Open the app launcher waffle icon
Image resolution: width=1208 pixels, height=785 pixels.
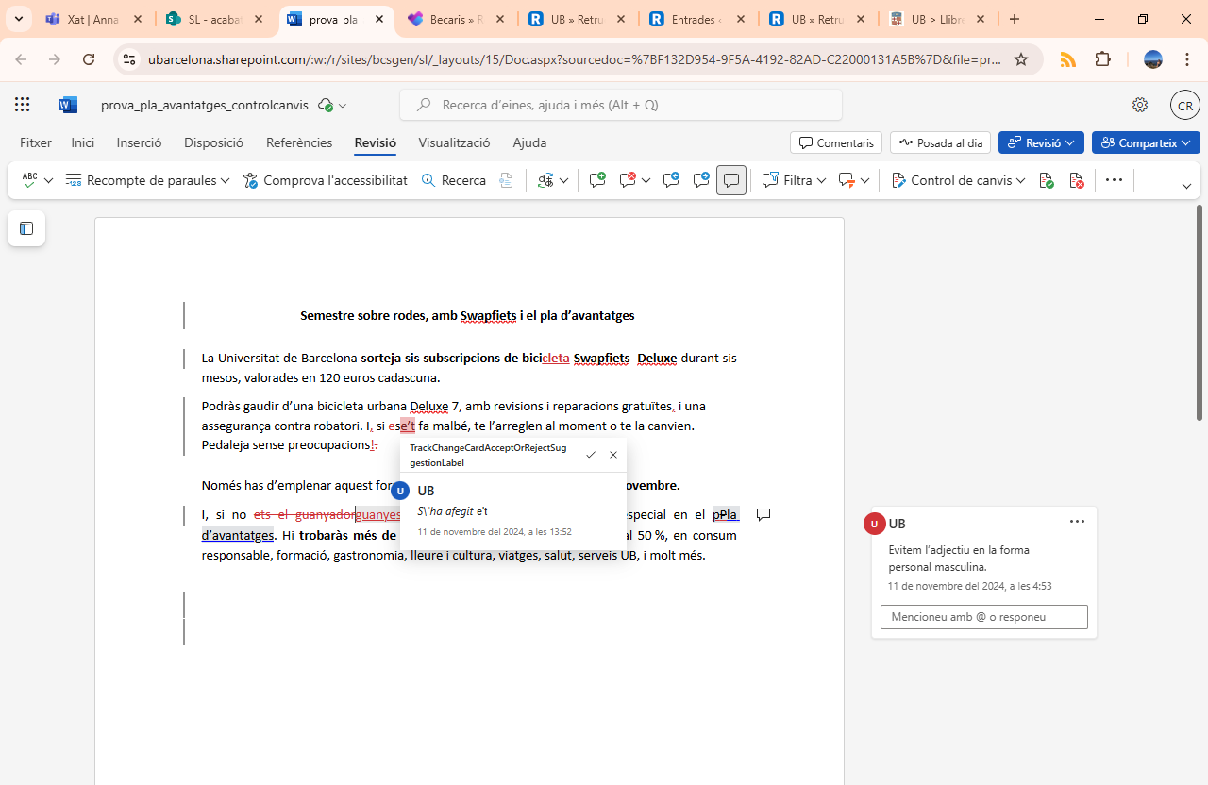click(23, 105)
